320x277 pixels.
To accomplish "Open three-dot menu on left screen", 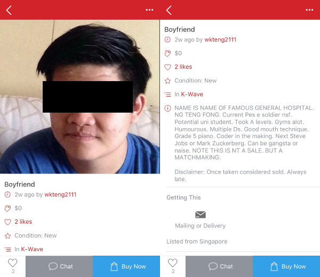I will [149, 10].
